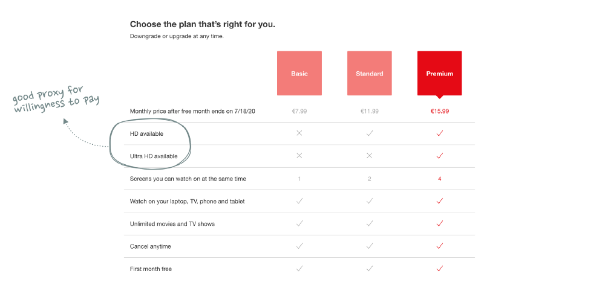Click the red Premium Ultra HD checkmark
The image size is (605, 297).
[x=439, y=156]
